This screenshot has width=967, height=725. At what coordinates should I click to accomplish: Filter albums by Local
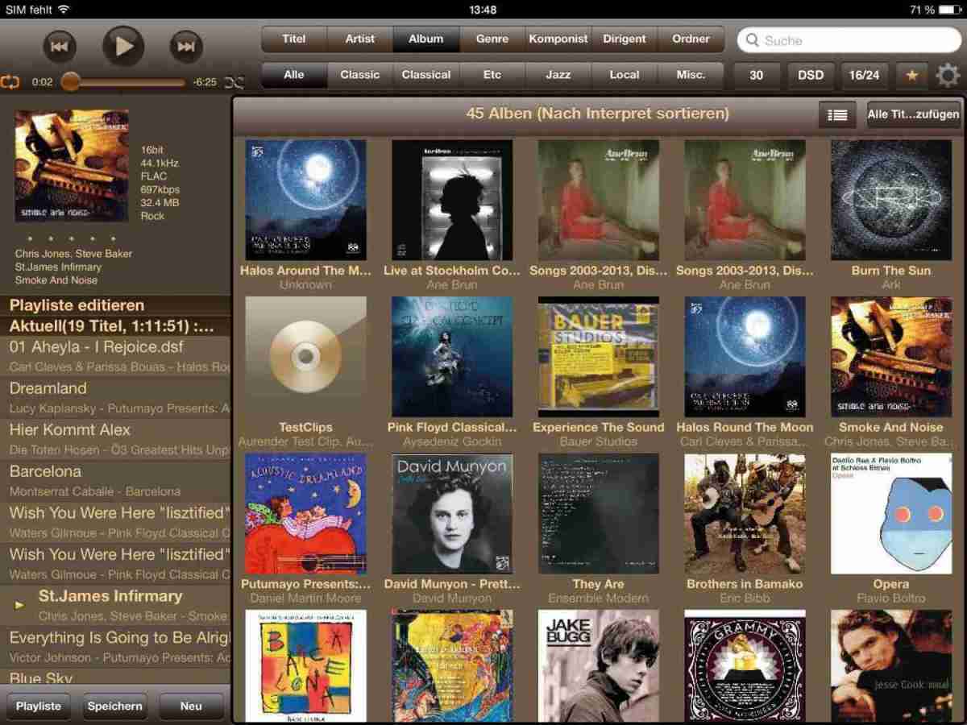pyautogui.click(x=625, y=75)
